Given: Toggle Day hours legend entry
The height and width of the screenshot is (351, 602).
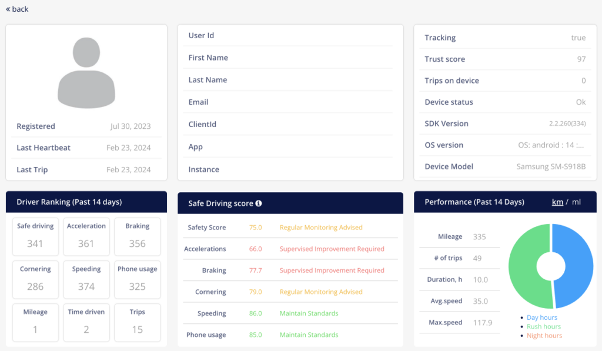Looking at the screenshot, I should (541, 317).
